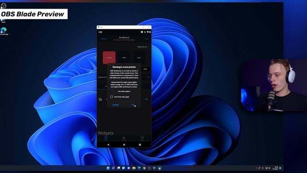Click the scene preview image icon
The image size is (307, 173).
tap(100, 99)
